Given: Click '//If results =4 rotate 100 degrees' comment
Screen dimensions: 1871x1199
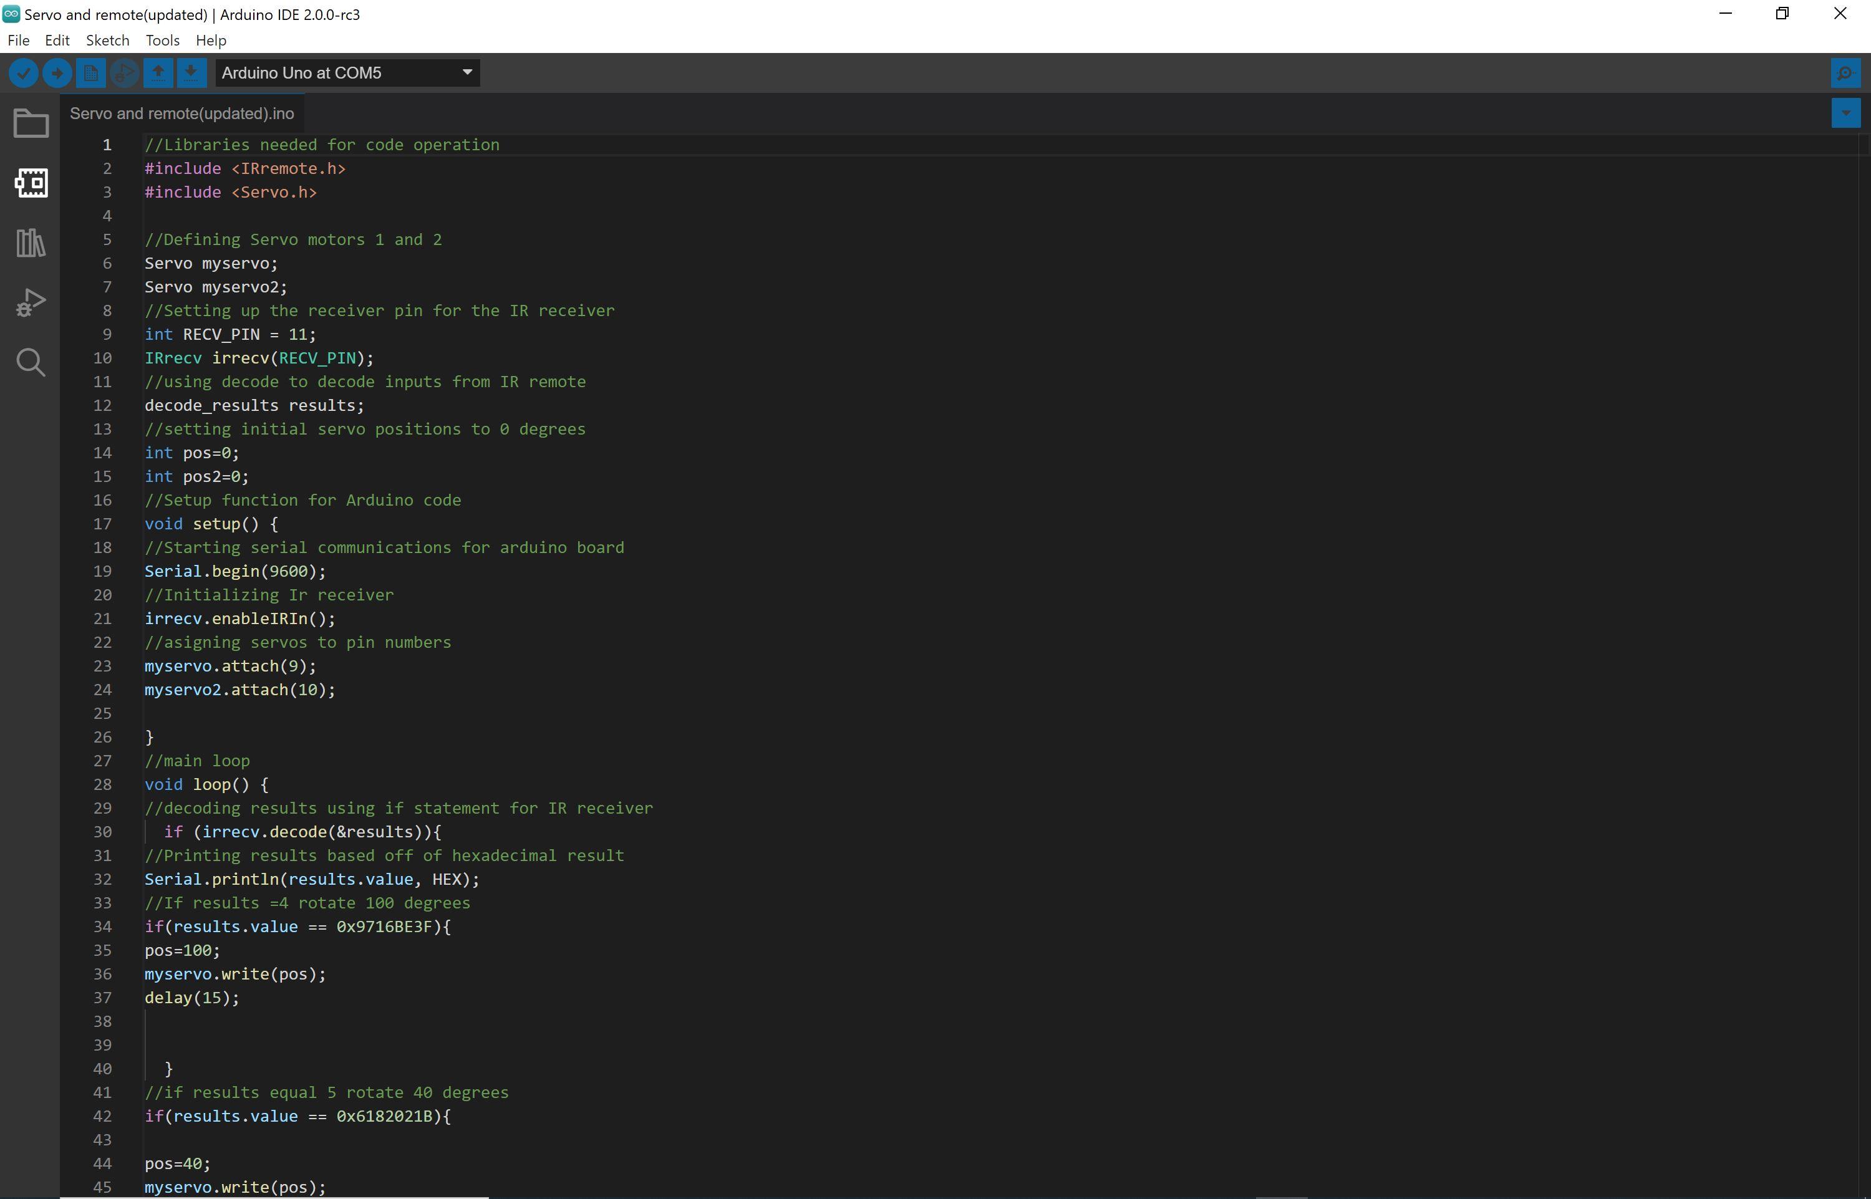Looking at the screenshot, I should (x=307, y=903).
